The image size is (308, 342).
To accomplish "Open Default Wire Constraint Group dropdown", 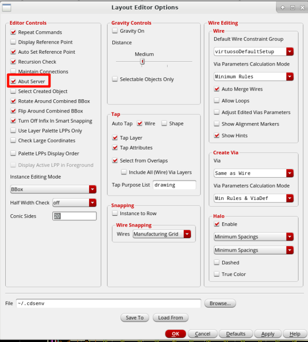I will [x=254, y=51].
